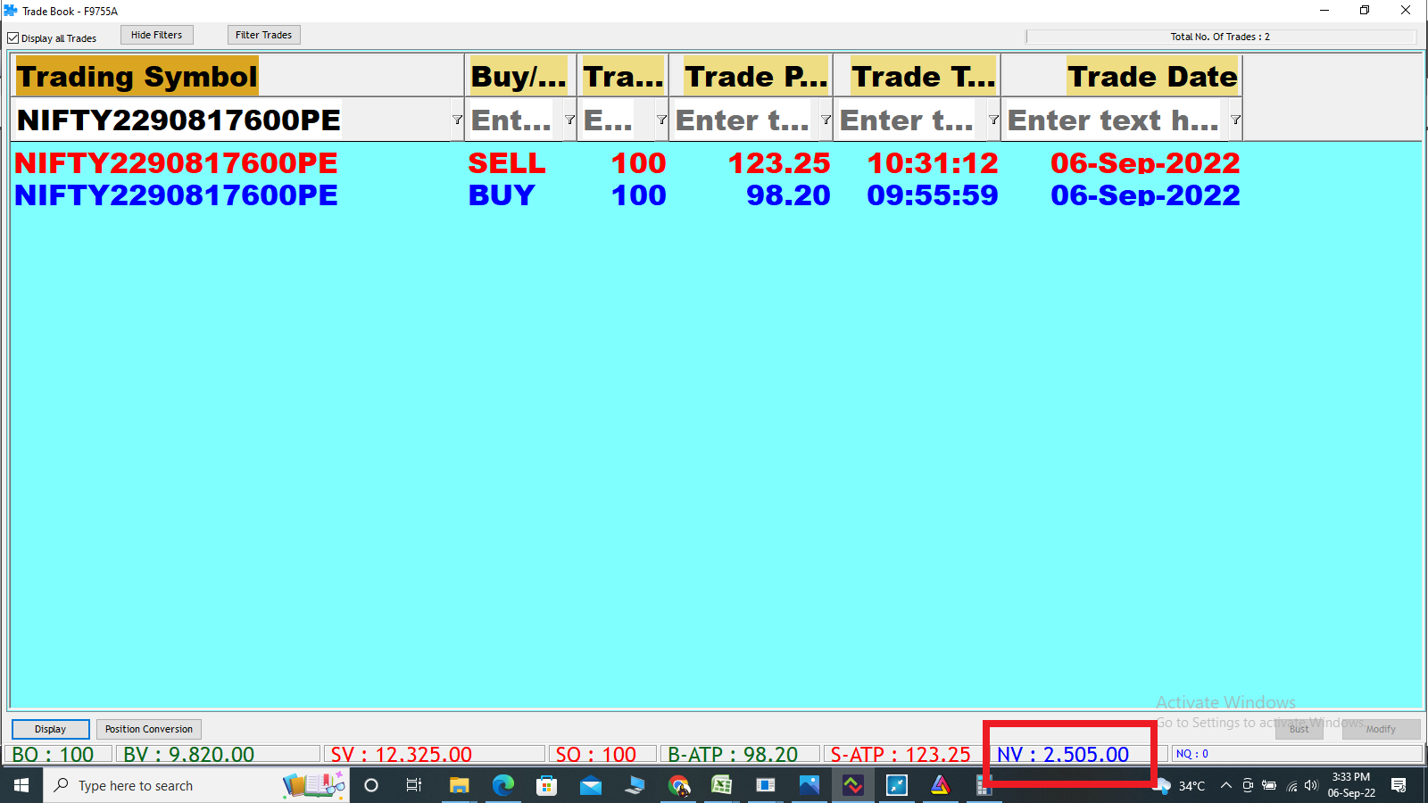Click the Trade Book window title icon

tap(11, 11)
